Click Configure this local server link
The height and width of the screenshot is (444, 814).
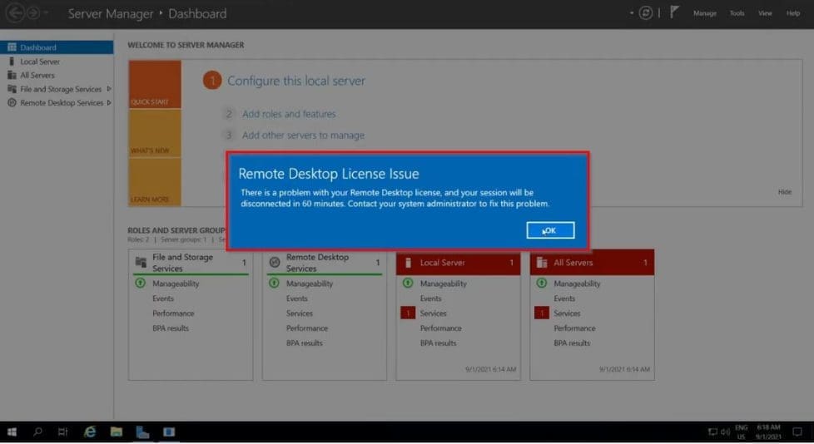(x=296, y=81)
